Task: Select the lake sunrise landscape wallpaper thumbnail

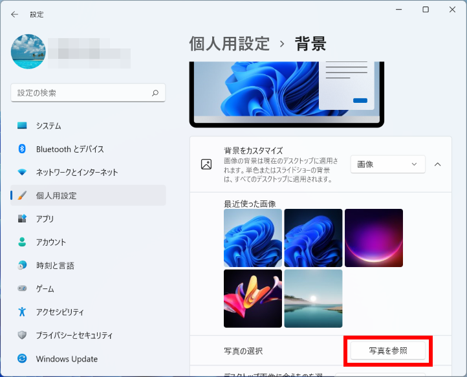Action: pos(313,298)
